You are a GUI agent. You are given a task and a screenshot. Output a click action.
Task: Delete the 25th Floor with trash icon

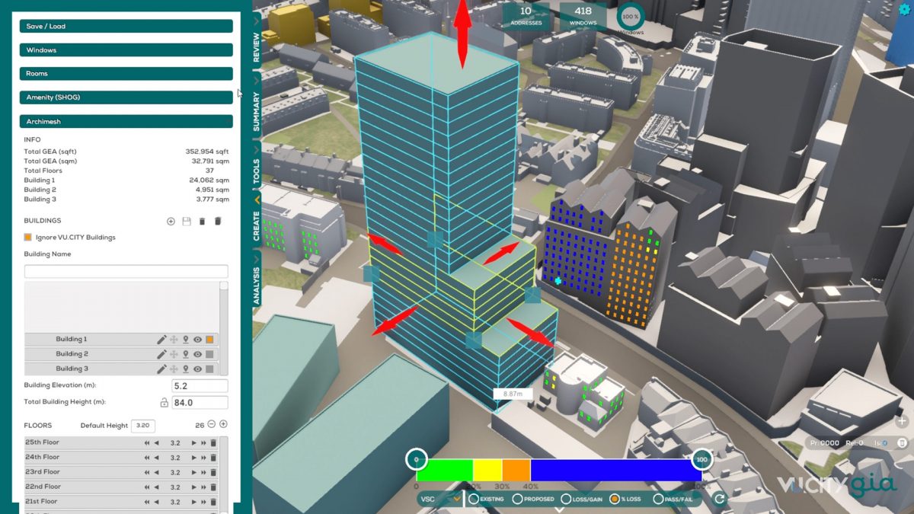click(x=214, y=443)
